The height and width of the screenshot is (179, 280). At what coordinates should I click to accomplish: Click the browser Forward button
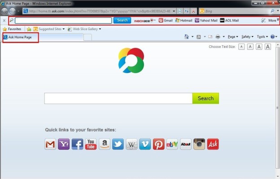12,11
